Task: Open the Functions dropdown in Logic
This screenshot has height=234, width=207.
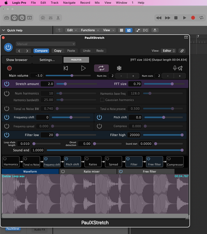Action: [90, 30]
